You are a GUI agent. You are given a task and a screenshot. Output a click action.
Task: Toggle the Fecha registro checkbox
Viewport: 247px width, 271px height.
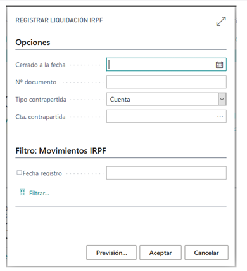coord(19,173)
